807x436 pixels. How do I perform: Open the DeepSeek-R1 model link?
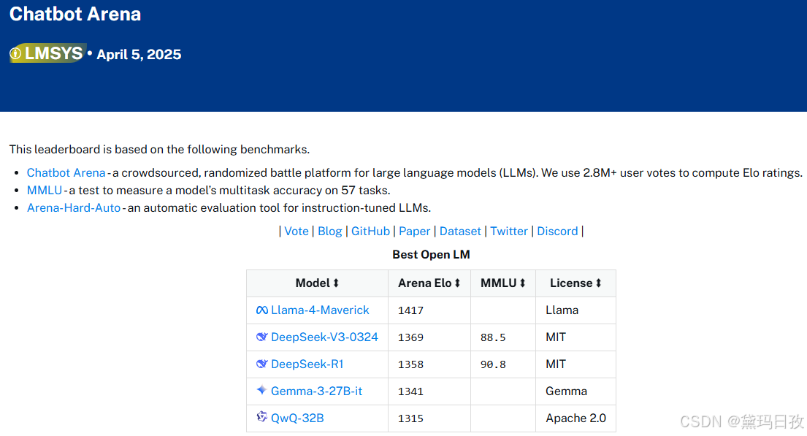point(307,364)
